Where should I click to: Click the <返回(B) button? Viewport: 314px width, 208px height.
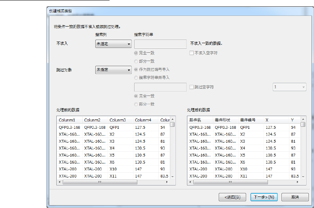point(232,197)
